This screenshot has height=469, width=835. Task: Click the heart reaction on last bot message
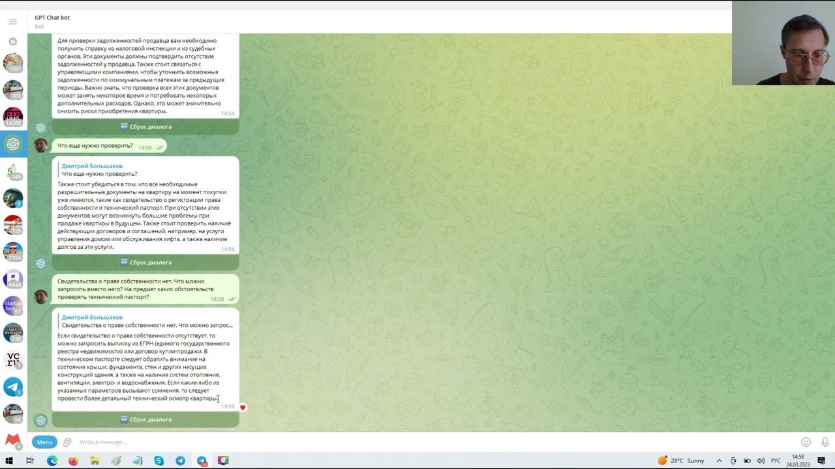tap(243, 407)
